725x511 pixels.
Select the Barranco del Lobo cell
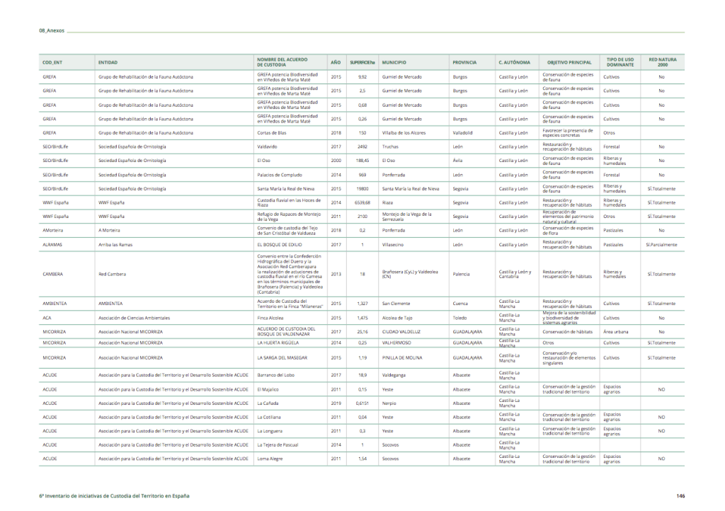coord(275,375)
